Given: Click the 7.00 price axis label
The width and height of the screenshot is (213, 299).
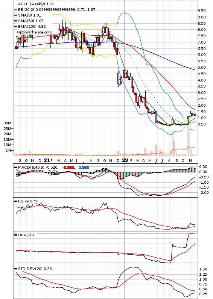Looking at the screenshot, I should click(x=202, y=42).
